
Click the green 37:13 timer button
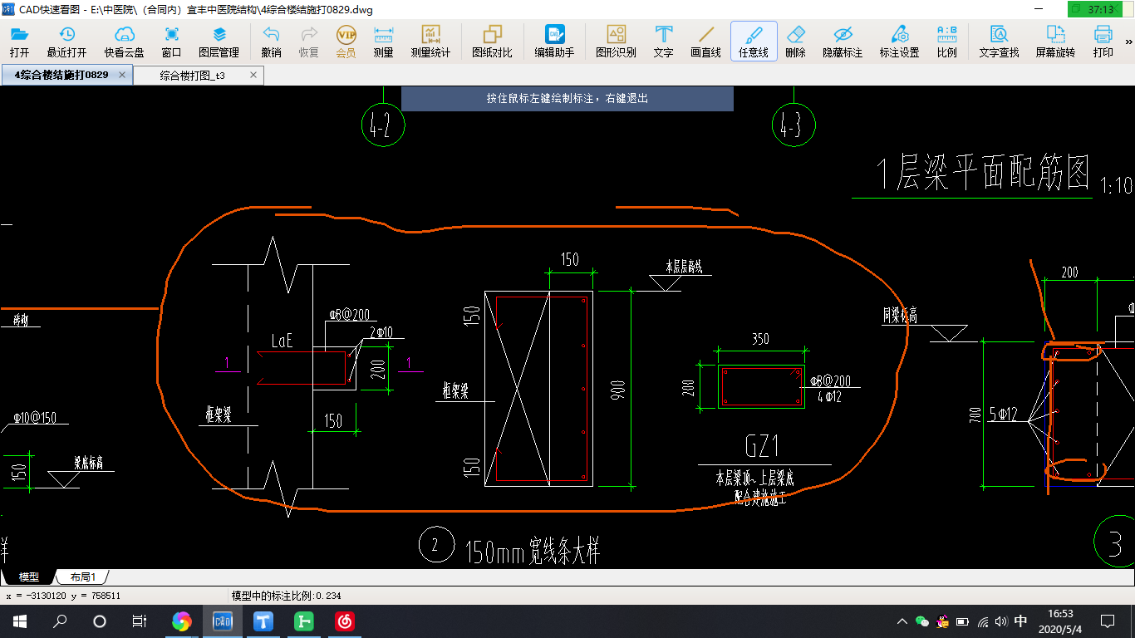[x=1095, y=9]
